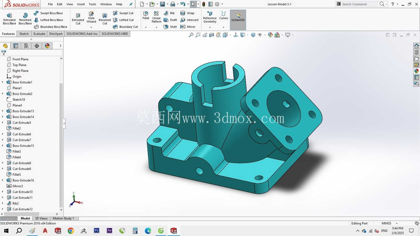Select the Fillet tool
The height and width of the screenshot is (236, 420).
coord(146,16)
